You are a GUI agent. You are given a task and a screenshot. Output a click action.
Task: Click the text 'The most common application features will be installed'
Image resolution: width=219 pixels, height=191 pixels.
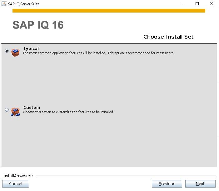click(64, 53)
